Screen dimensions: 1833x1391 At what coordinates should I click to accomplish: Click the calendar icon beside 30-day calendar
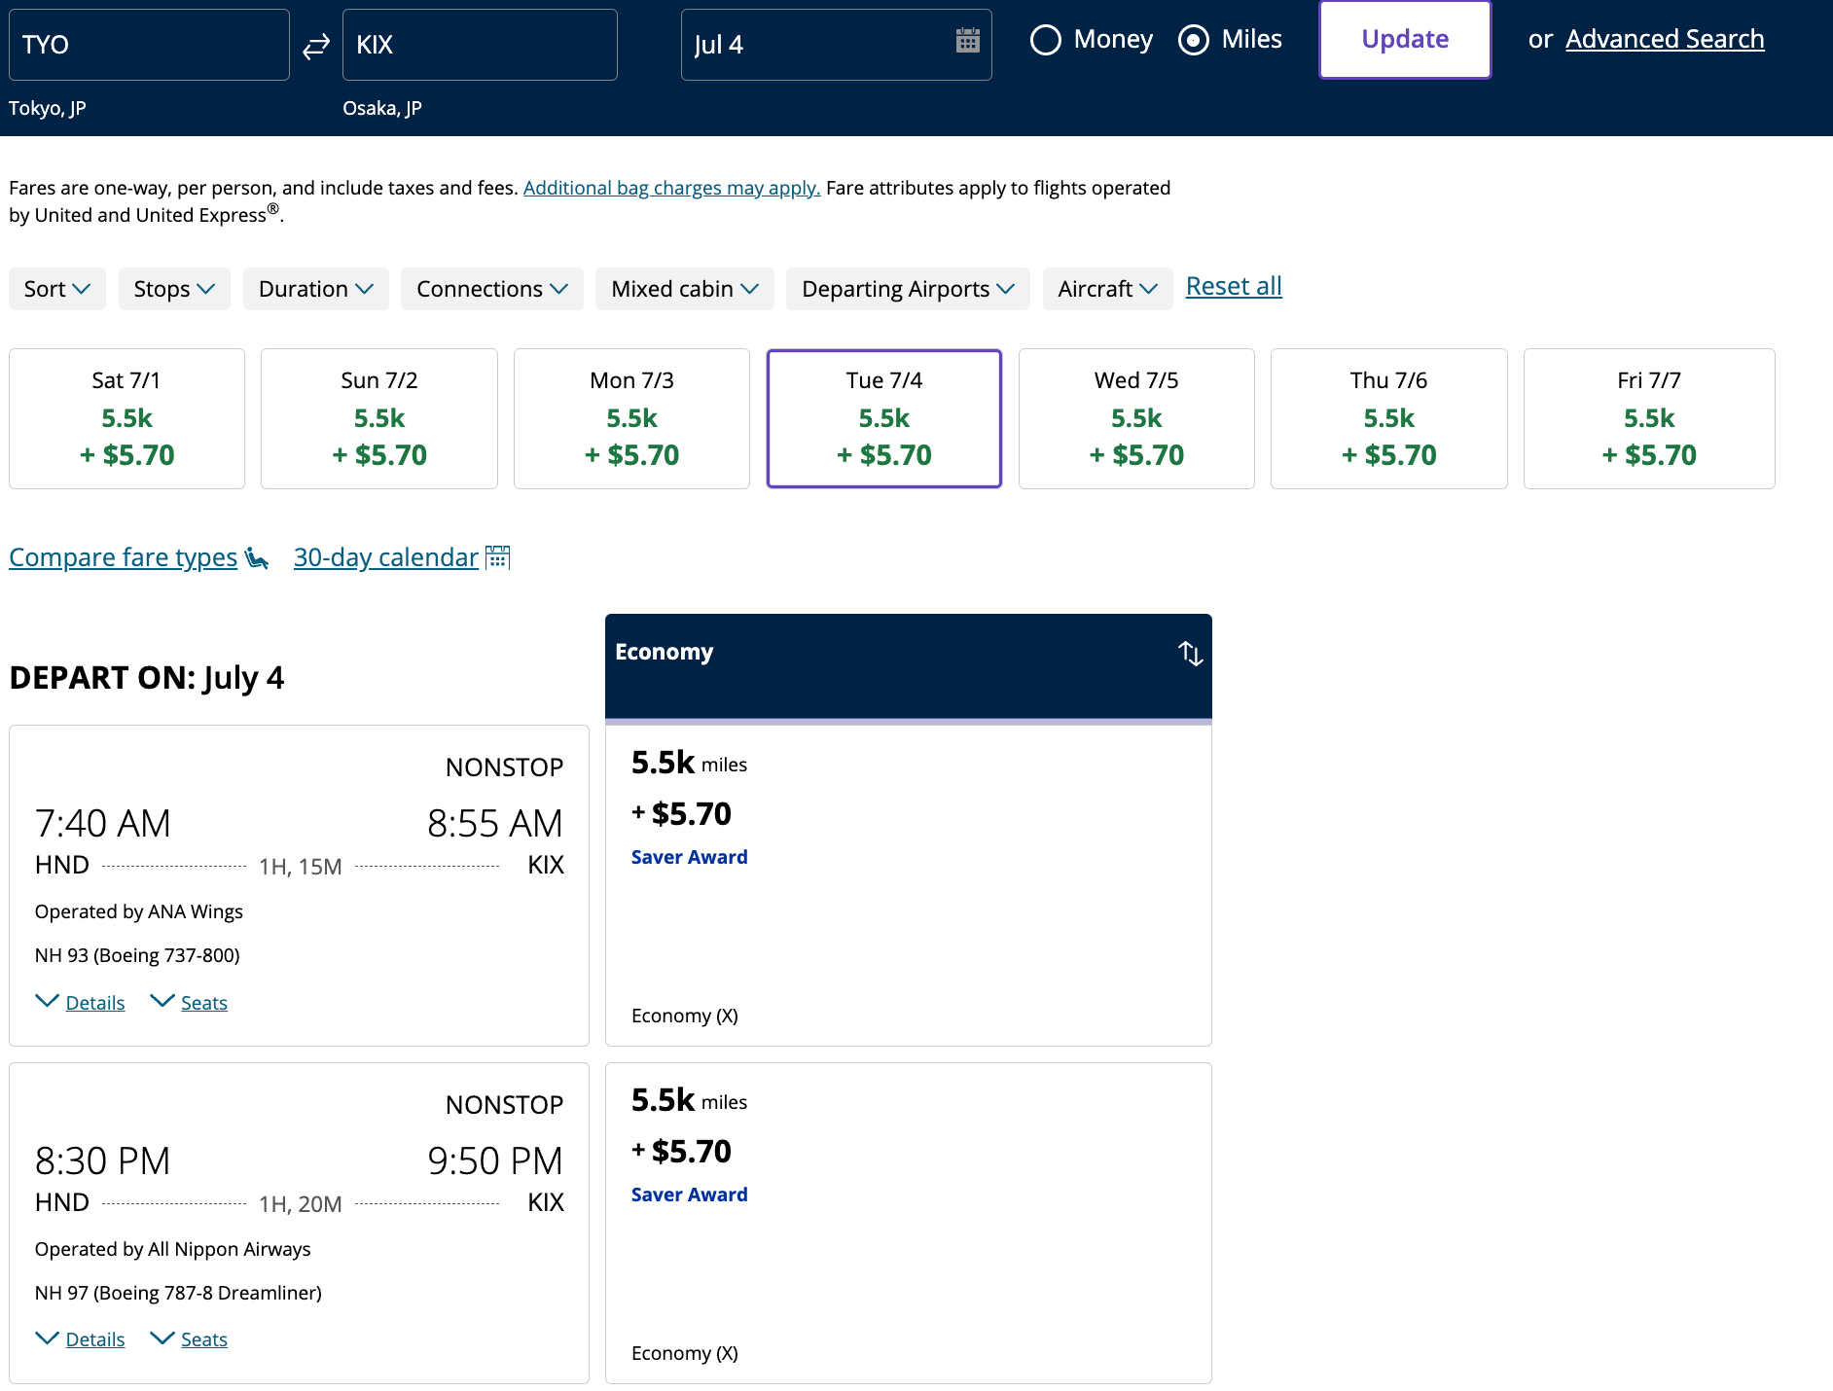coord(498,557)
